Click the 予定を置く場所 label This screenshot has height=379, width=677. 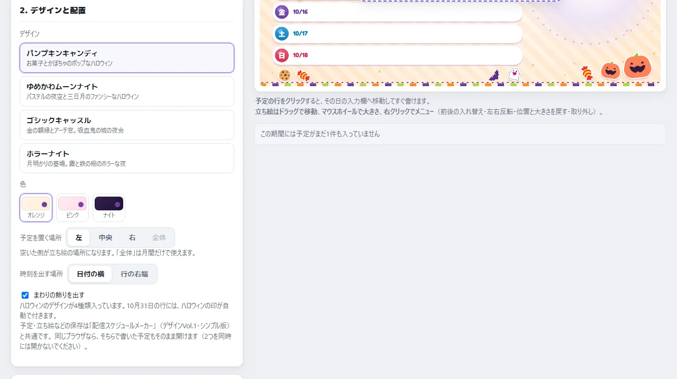[x=41, y=238]
